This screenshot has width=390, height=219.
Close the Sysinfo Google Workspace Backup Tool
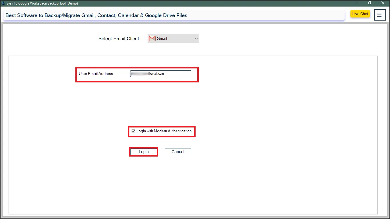pos(383,3)
